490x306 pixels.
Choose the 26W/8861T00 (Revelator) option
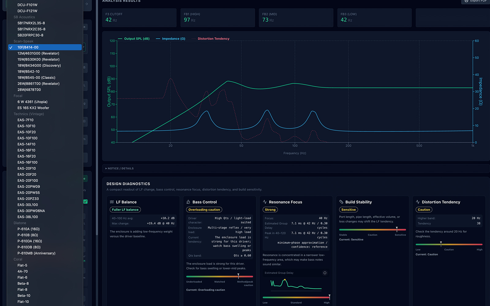pyautogui.click(x=45, y=84)
